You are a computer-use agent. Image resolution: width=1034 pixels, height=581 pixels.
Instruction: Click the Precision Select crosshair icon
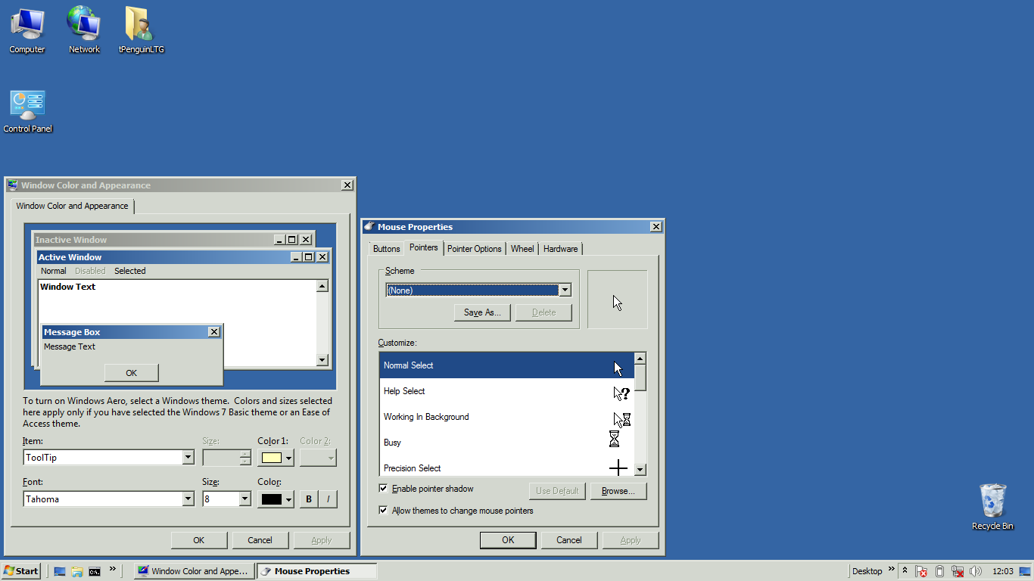[618, 468]
